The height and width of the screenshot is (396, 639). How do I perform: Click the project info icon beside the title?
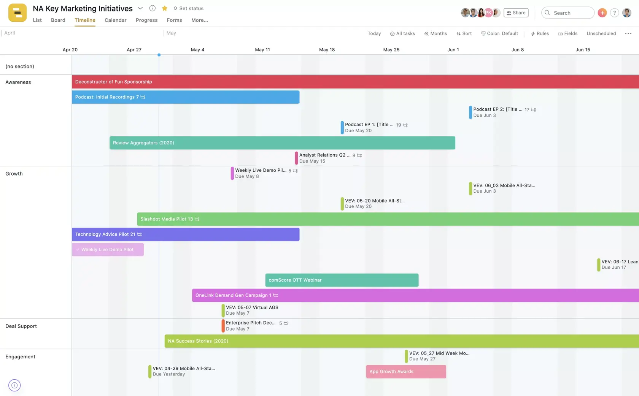click(x=152, y=8)
